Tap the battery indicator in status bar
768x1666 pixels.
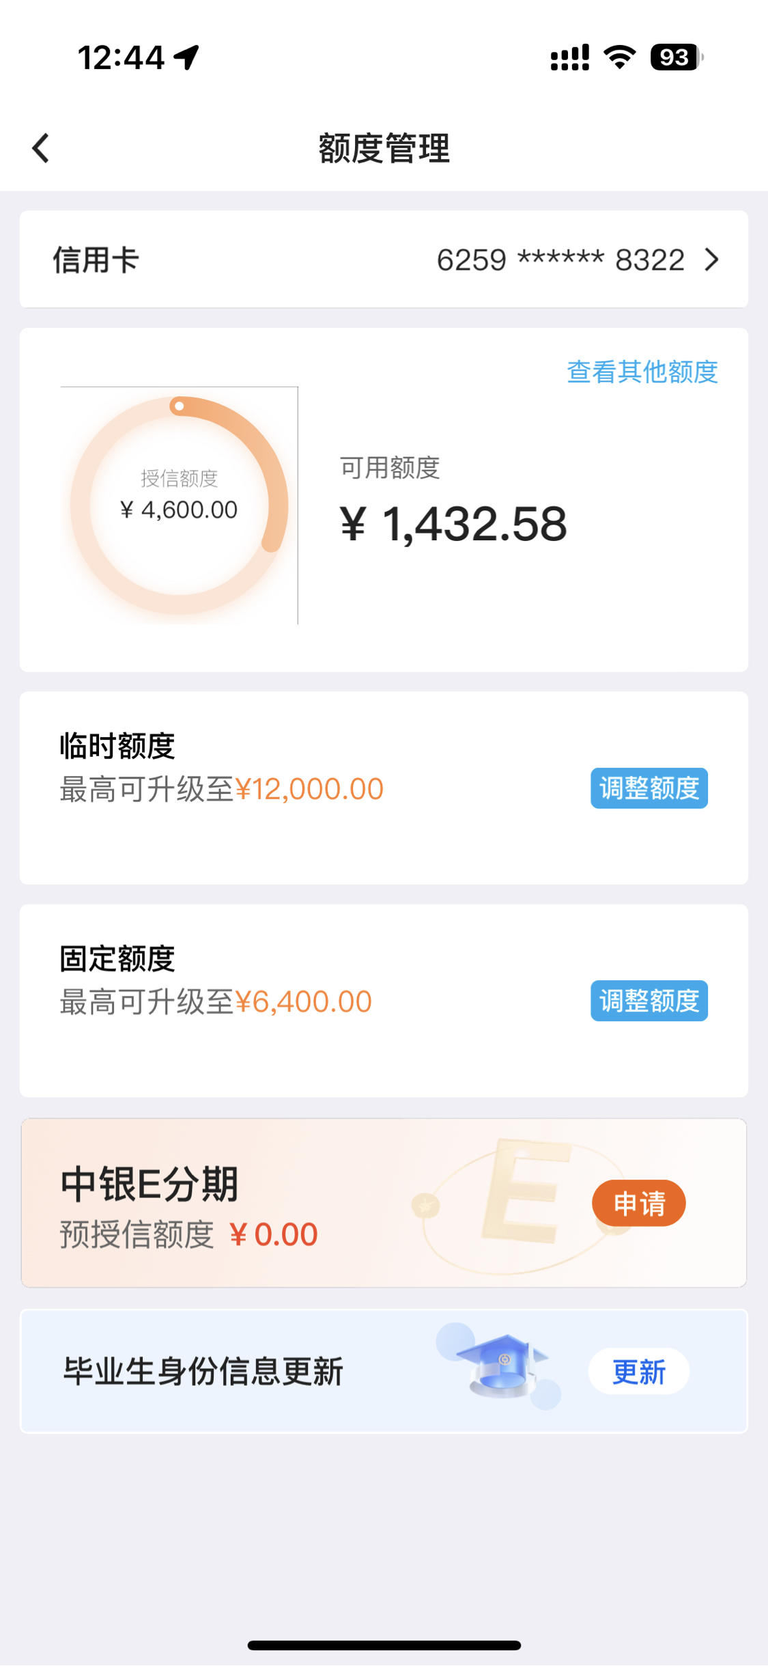click(x=677, y=57)
